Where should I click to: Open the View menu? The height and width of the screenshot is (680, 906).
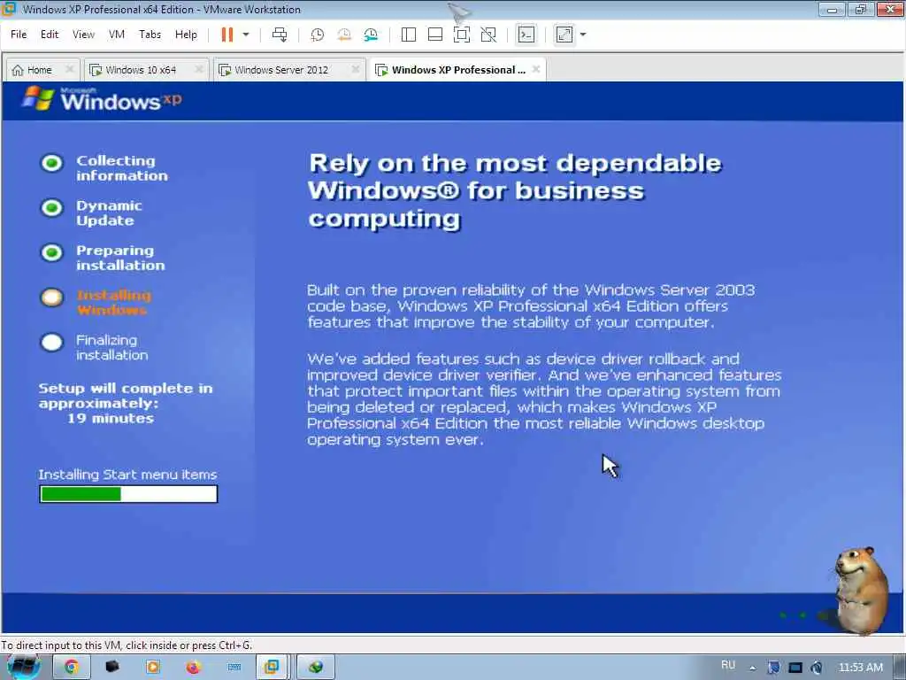83,35
